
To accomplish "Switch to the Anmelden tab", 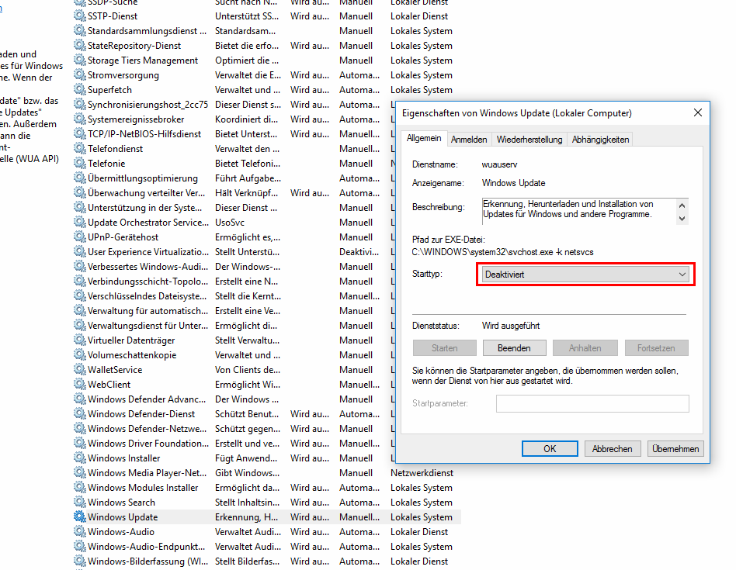I will (x=468, y=140).
